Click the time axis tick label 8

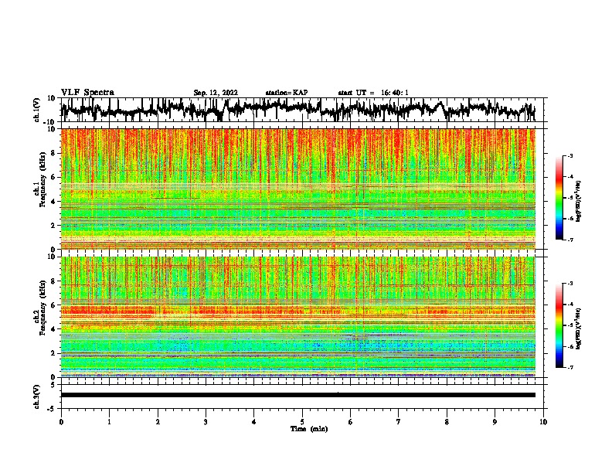(x=447, y=422)
